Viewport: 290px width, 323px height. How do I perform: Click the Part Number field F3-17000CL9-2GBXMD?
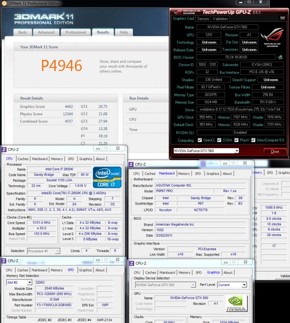[54, 305]
